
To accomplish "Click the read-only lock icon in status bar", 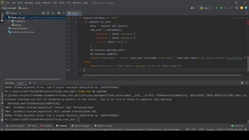I will (x=245, y=129).
